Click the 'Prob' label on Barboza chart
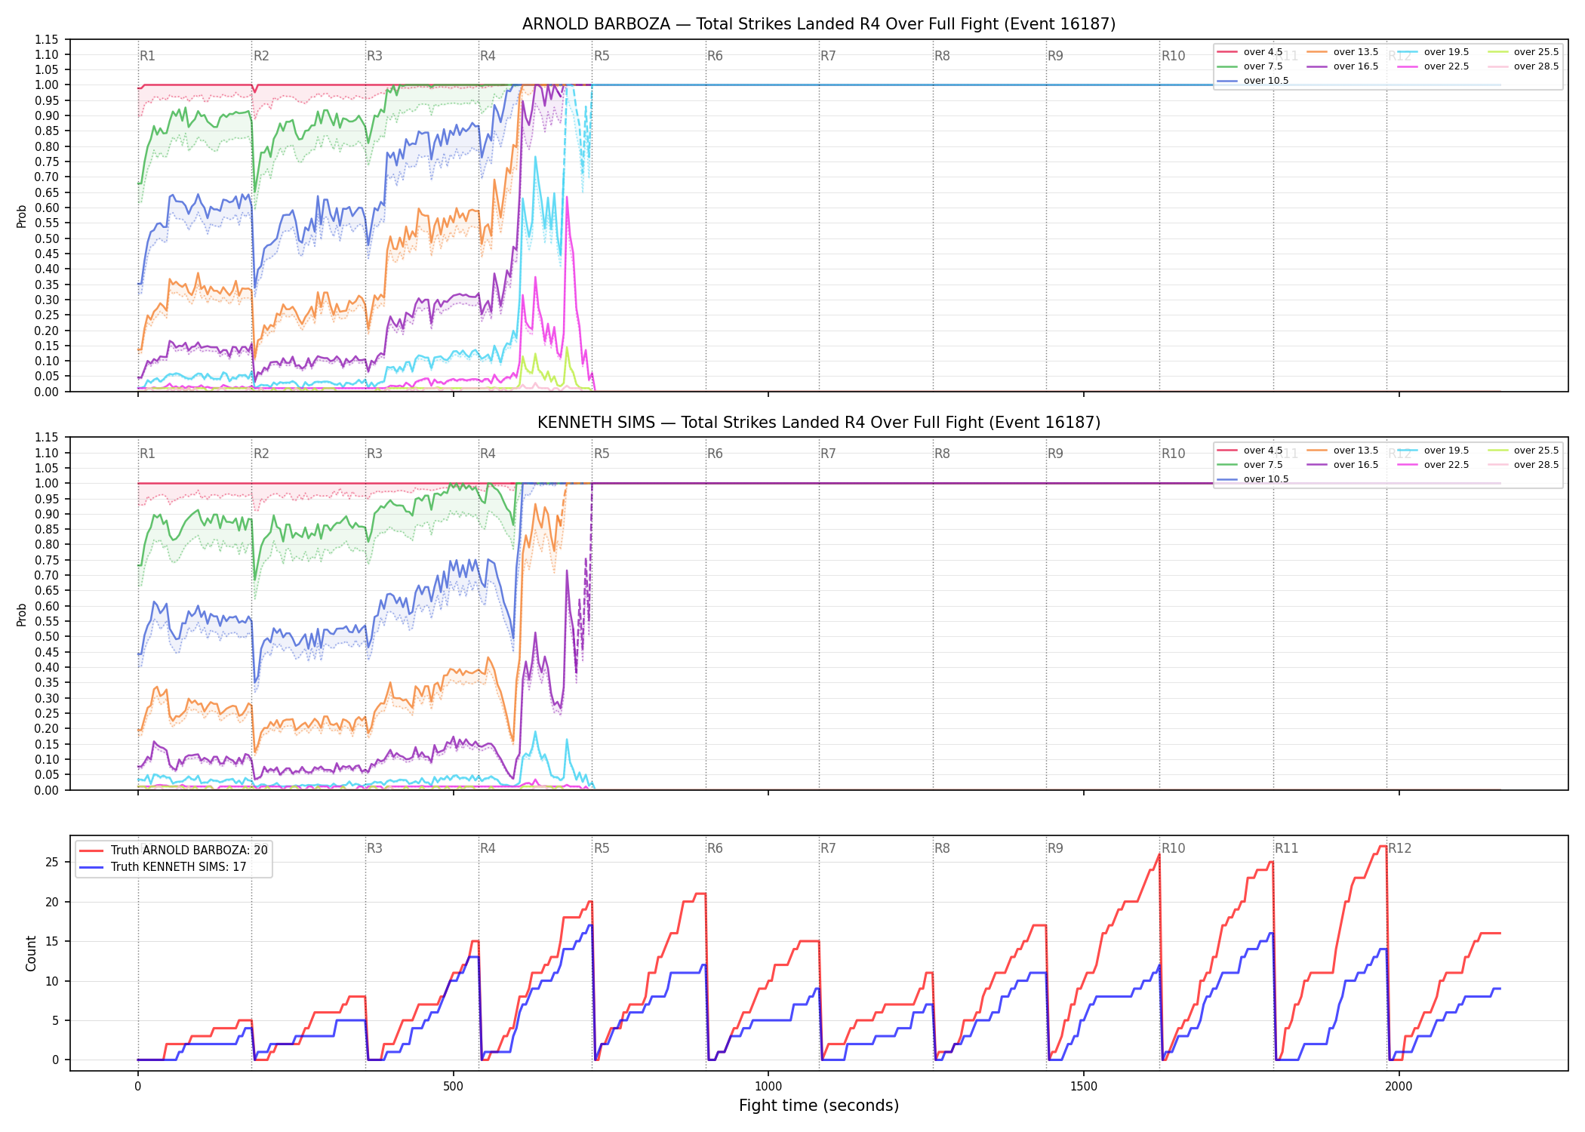Screen dimensions: 1585x1132 [x=22, y=216]
